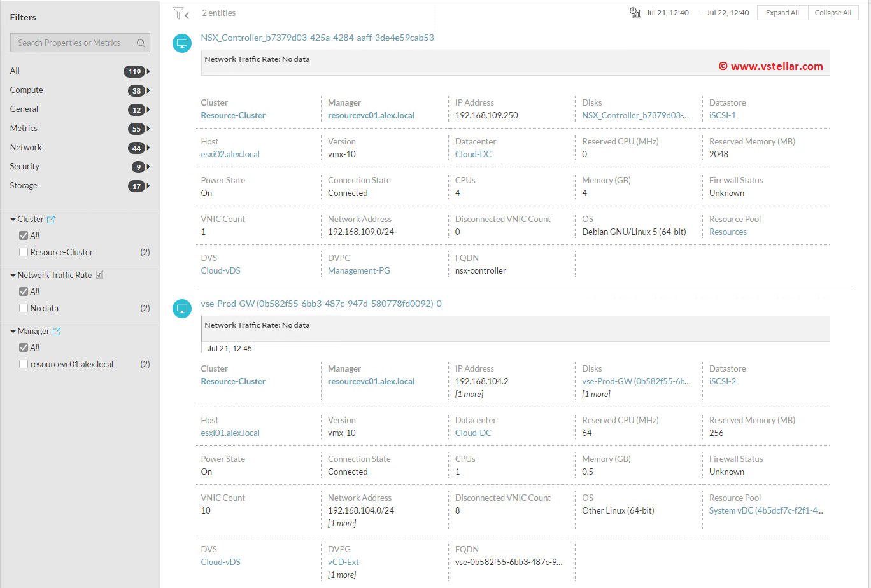Tick the resourcevc01.alex.local filter checkbox
The image size is (871, 588).
[x=24, y=364]
